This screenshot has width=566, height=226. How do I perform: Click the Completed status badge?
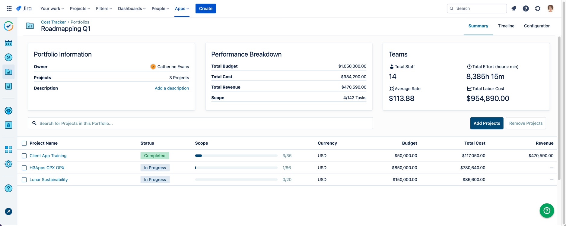point(155,156)
